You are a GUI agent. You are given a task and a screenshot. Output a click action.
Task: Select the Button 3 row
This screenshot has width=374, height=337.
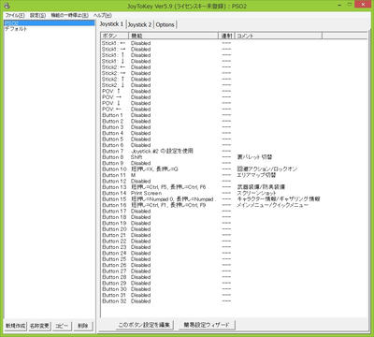pyautogui.click(x=234, y=127)
